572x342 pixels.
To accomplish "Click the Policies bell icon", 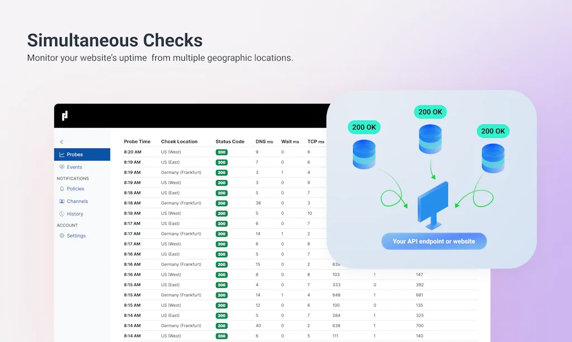I will [61, 189].
